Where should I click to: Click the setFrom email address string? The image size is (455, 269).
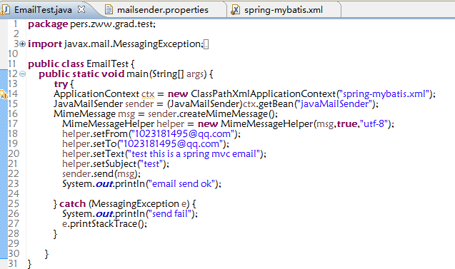183,133
